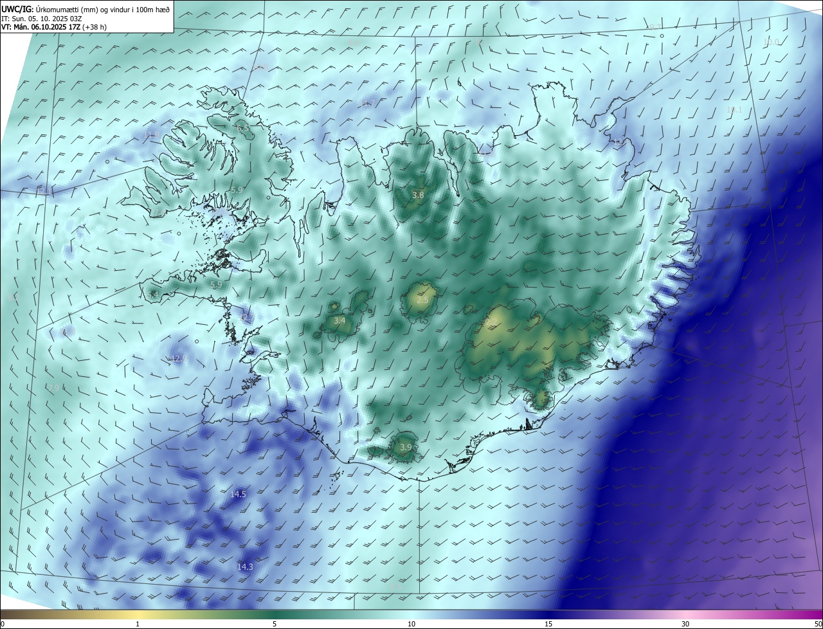
Task: Select the 14.3 value label
Action: click(x=245, y=567)
